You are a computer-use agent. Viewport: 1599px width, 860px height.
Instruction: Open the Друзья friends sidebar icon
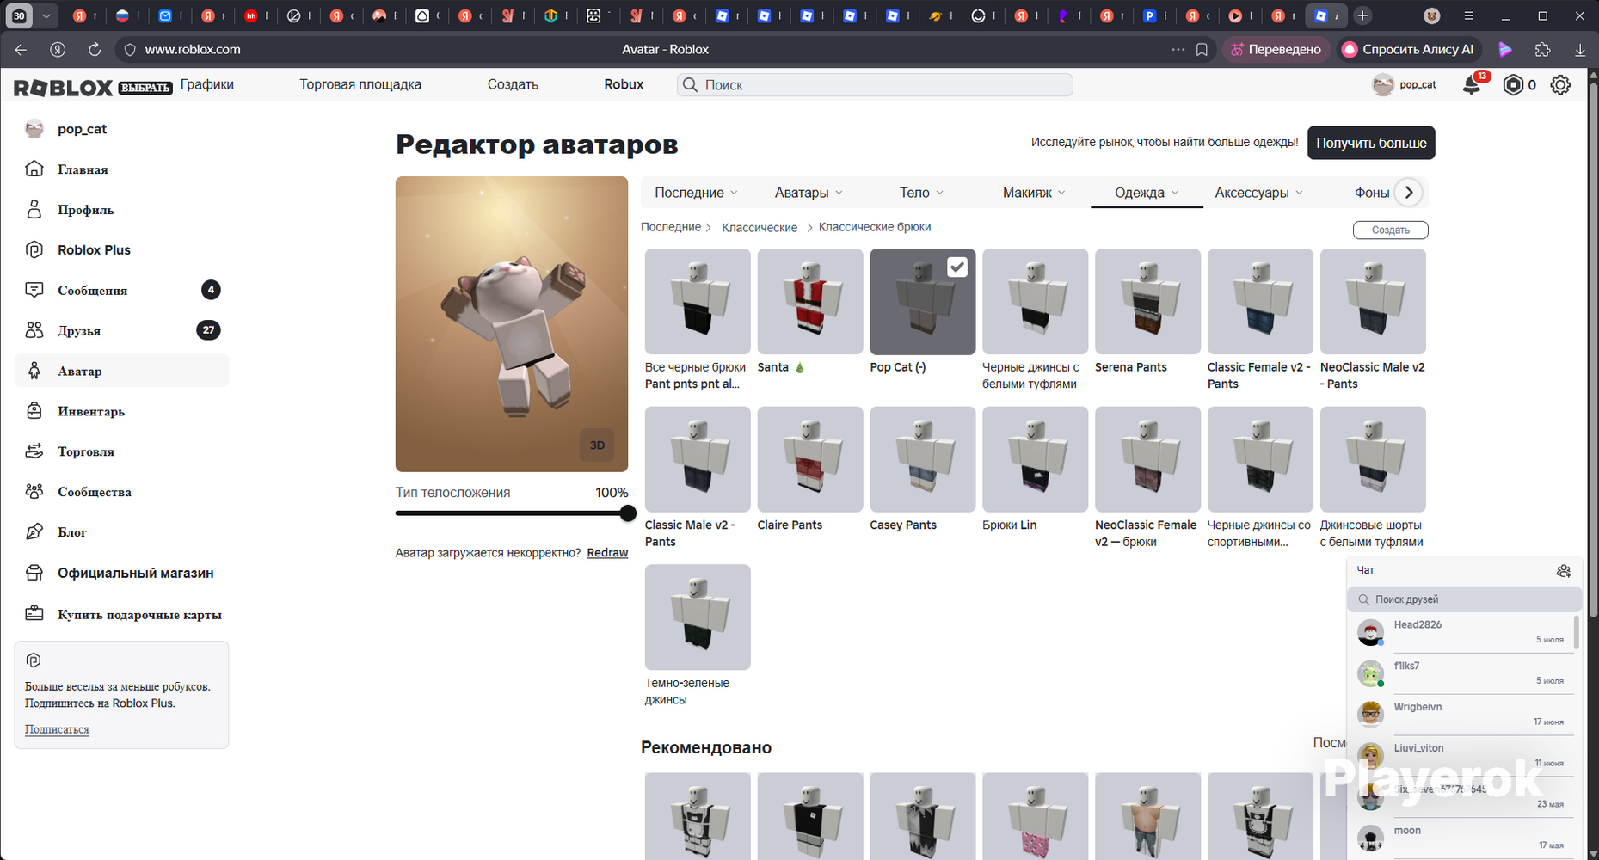(x=34, y=330)
